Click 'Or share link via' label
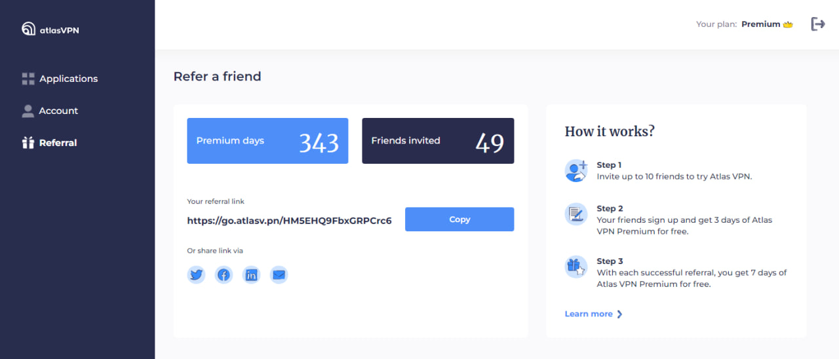The image size is (839, 359). coord(215,251)
